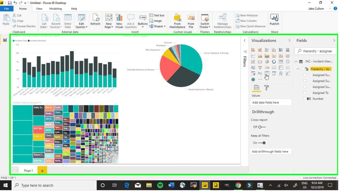This screenshot has height=191, width=339.
Task: Select the R script visual
Action: 281,74
